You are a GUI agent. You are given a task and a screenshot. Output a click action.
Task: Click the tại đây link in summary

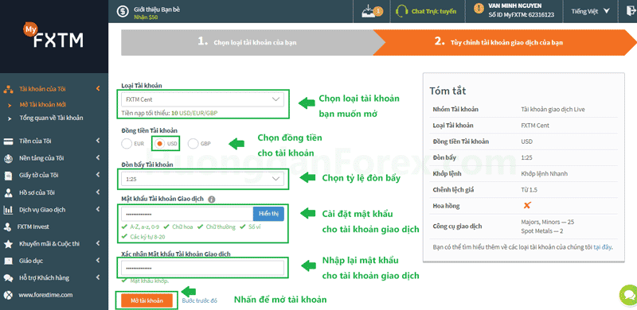[x=602, y=246]
